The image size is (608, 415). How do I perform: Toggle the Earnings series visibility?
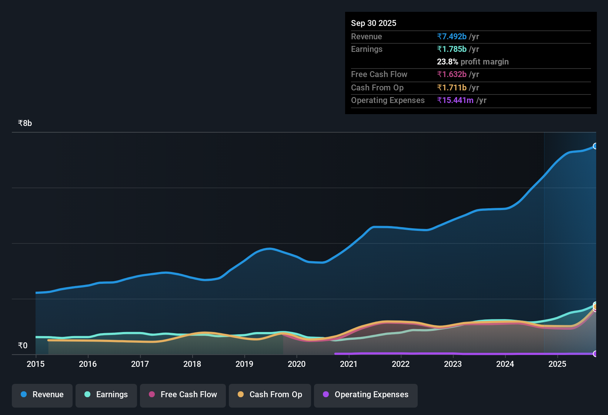tap(106, 395)
